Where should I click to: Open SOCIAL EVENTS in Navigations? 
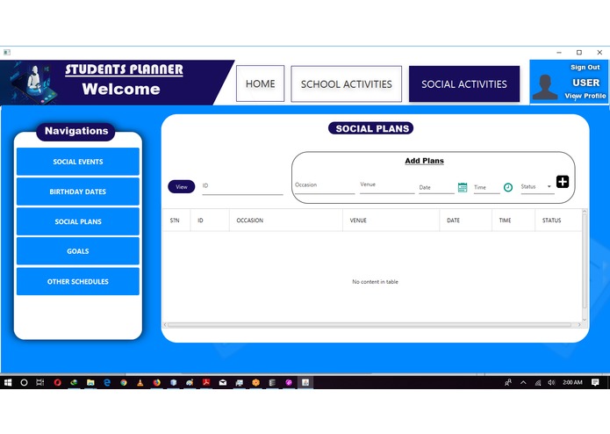pos(78,162)
